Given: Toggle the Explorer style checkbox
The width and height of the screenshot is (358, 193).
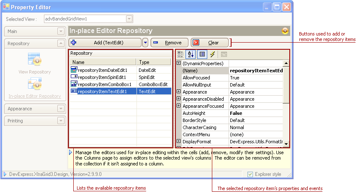Looking at the screenshot, I should [x=250, y=174].
